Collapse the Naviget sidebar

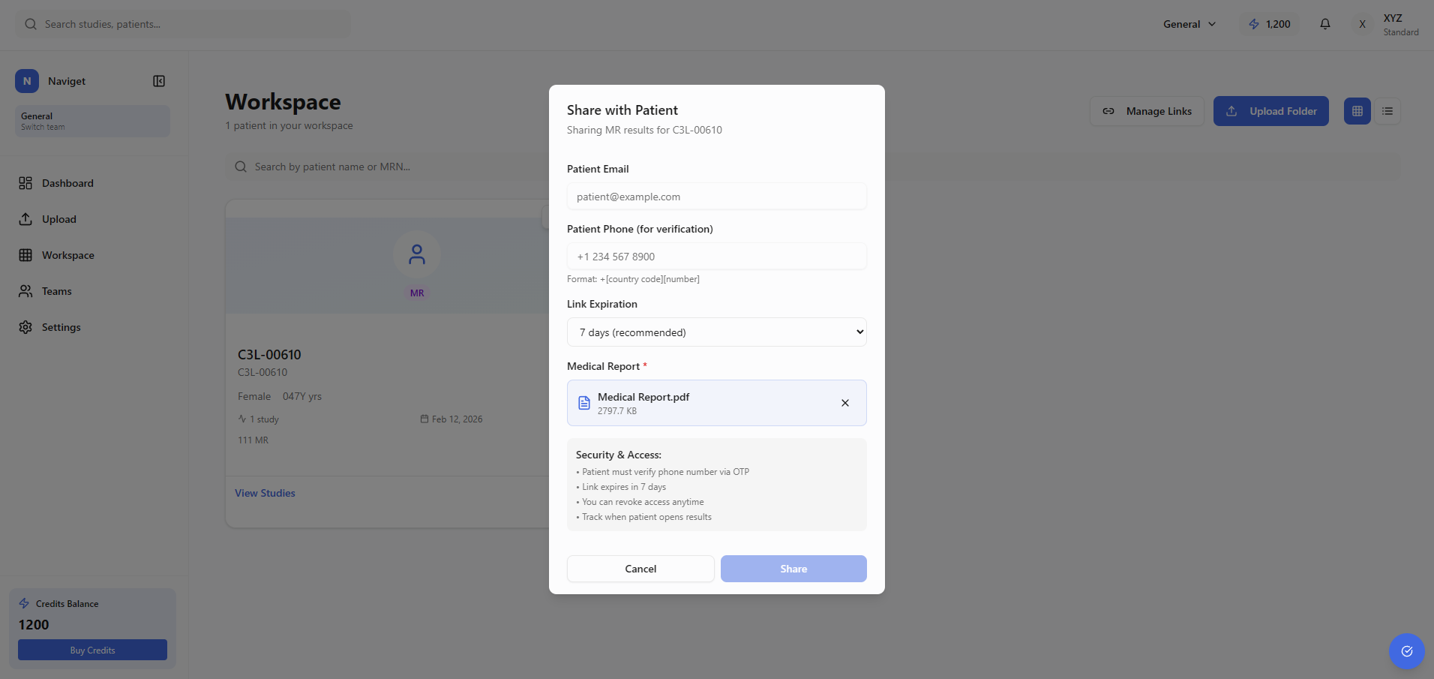click(x=158, y=80)
